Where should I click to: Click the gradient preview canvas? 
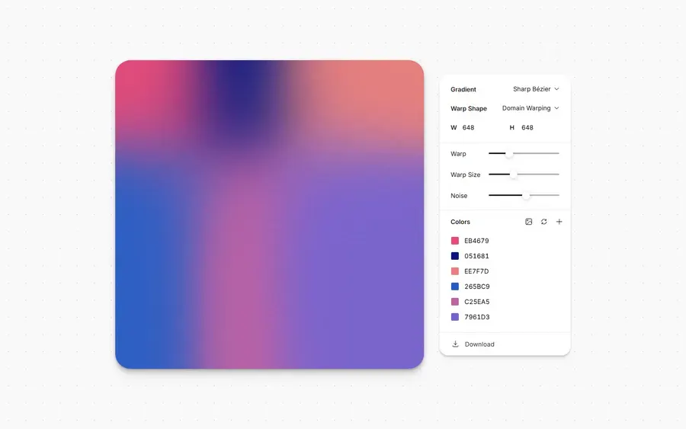click(x=270, y=214)
